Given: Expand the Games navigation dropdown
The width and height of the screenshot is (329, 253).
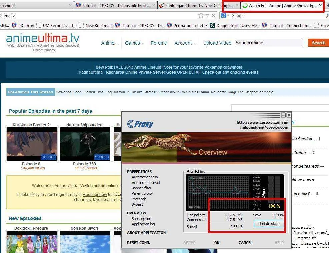Looking at the screenshot, I should pyautogui.click(x=134, y=43).
